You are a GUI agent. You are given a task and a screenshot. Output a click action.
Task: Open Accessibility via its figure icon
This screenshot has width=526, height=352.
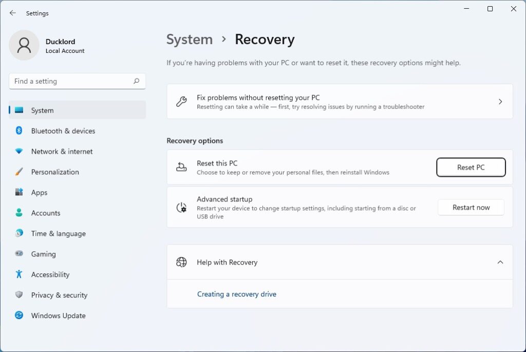pos(18,274)
